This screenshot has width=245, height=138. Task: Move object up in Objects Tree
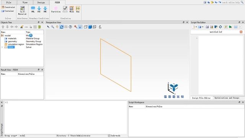click(x=3, y=27)
